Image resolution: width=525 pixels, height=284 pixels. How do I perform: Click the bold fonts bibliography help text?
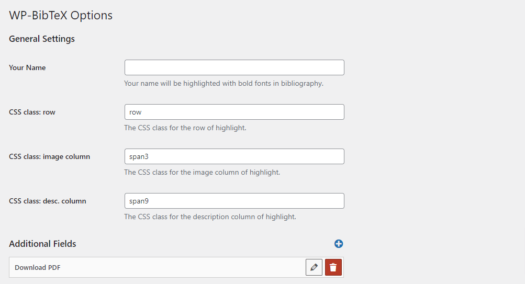click(x=224, y=83)
